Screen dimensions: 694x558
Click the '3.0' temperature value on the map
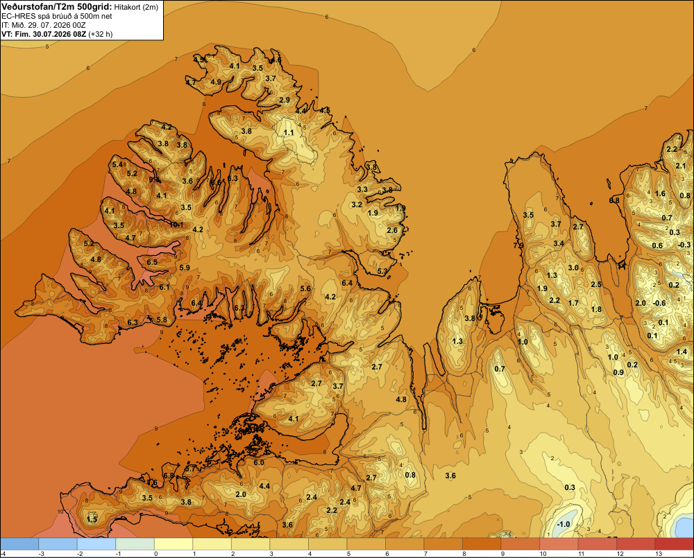[x=573, y=268]
